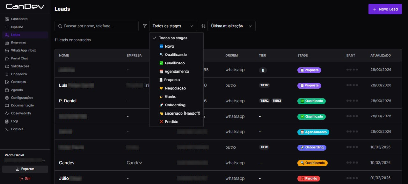Toggle sort direction arrows icon

tap(203, 26)
